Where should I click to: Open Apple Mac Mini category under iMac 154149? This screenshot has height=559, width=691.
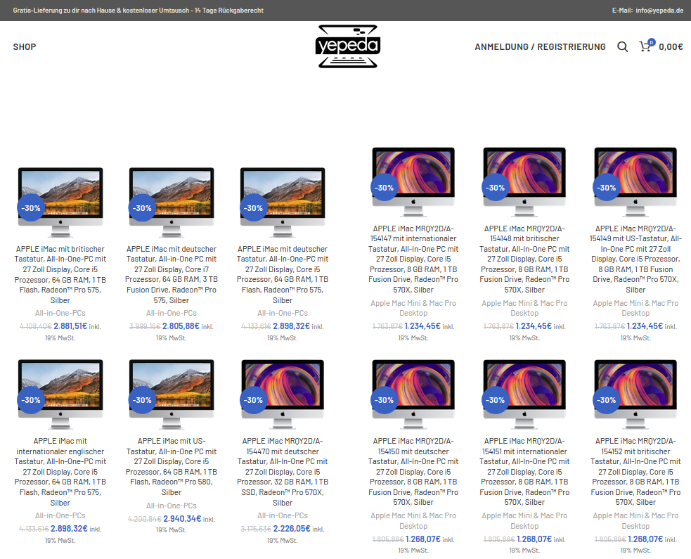(635, 308)
